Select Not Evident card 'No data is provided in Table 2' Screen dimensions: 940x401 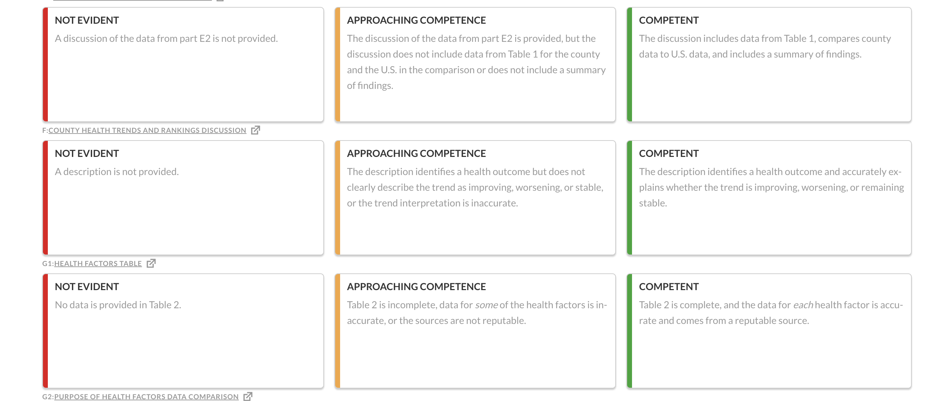point(183,331)
